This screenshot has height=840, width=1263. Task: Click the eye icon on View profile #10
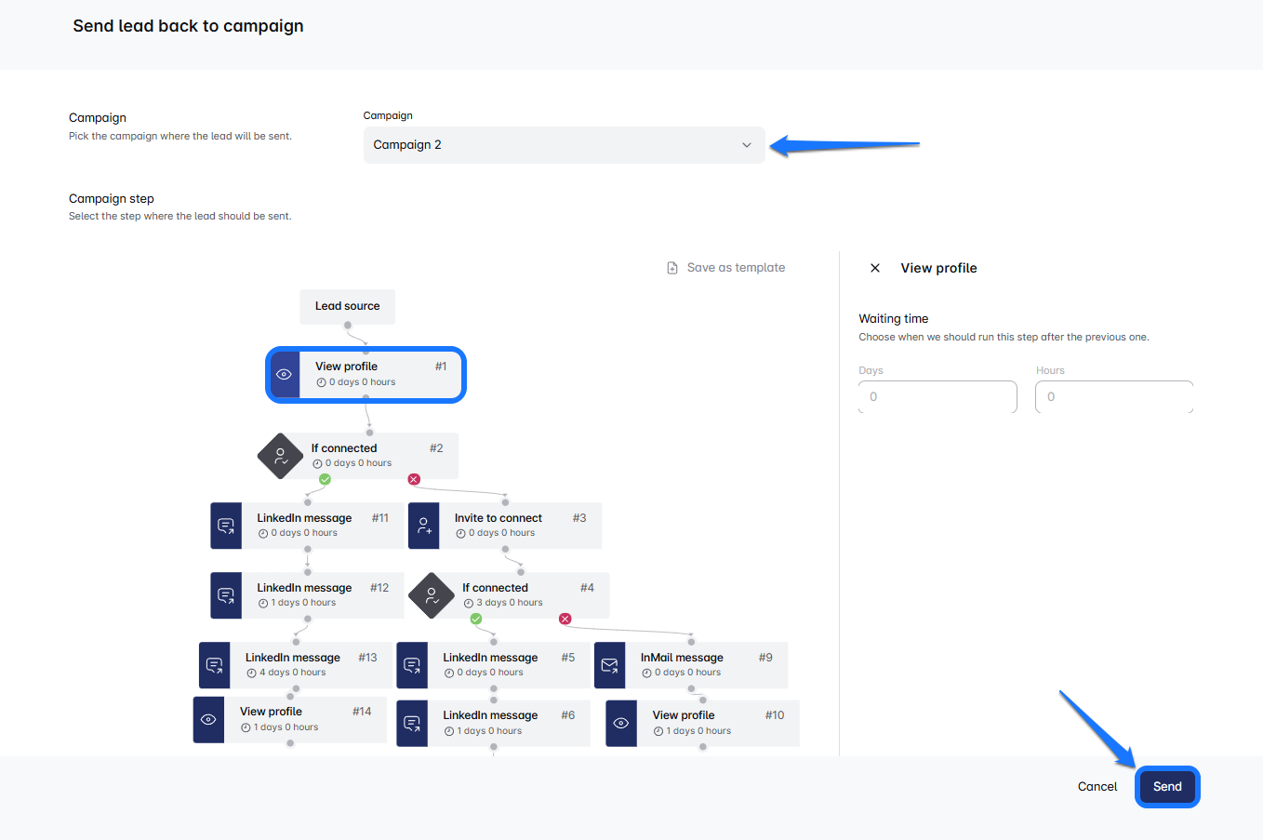click(x=621, y=723)
